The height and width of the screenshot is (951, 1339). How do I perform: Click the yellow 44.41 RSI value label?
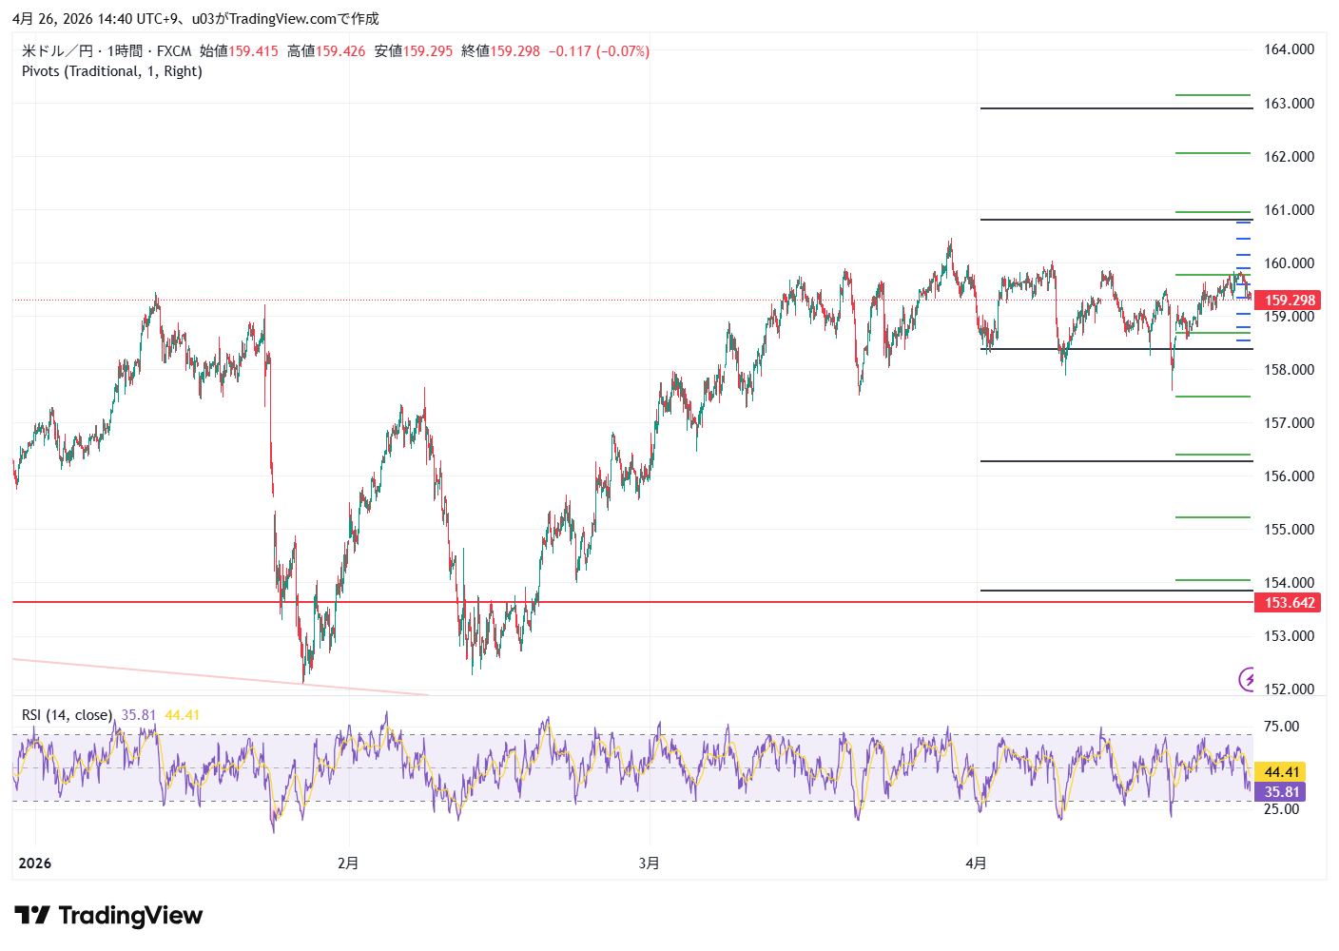(1281, 772)
